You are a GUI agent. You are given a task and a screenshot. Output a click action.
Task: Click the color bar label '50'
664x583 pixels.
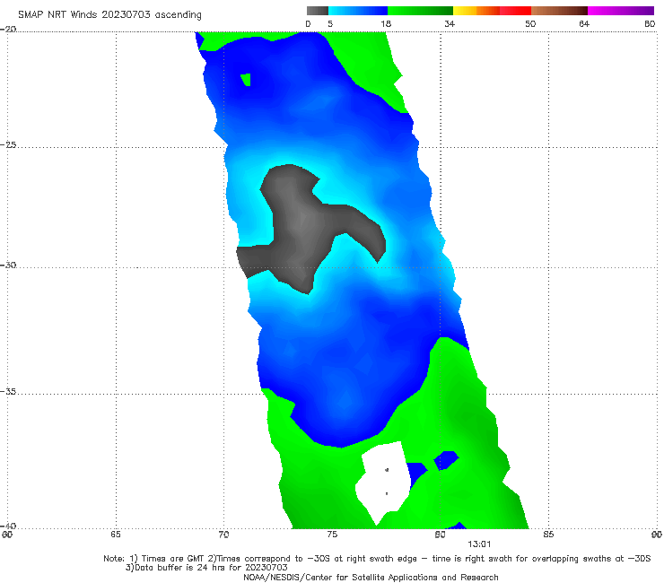(530, 24)
